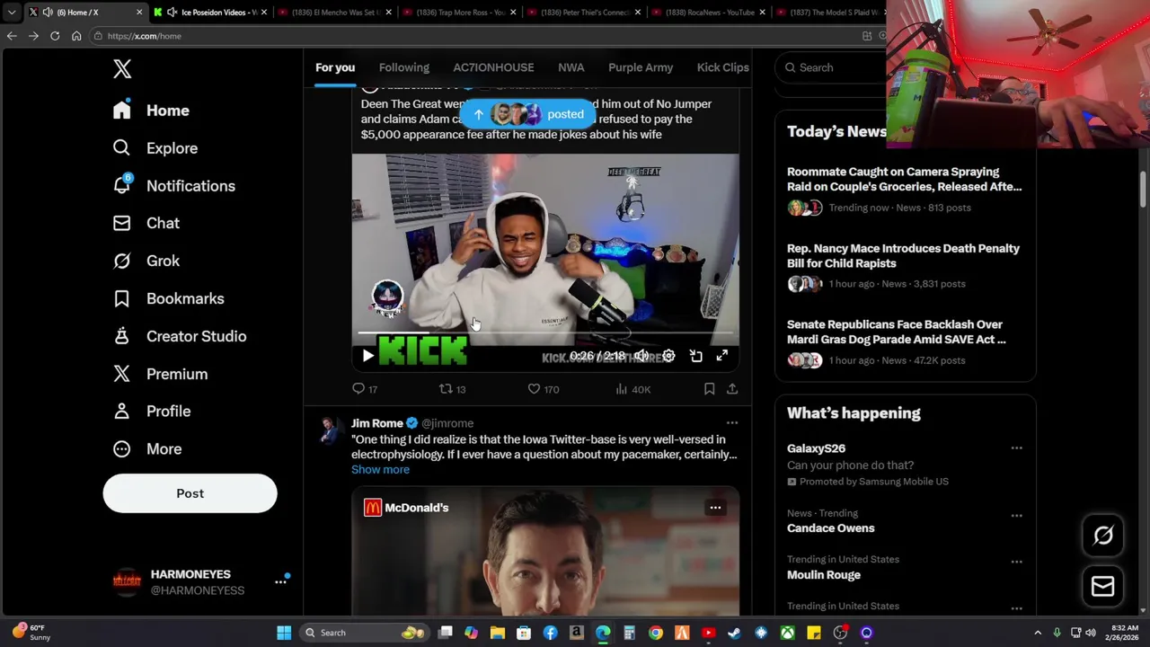Open floating Grok button

point(1102,536)
